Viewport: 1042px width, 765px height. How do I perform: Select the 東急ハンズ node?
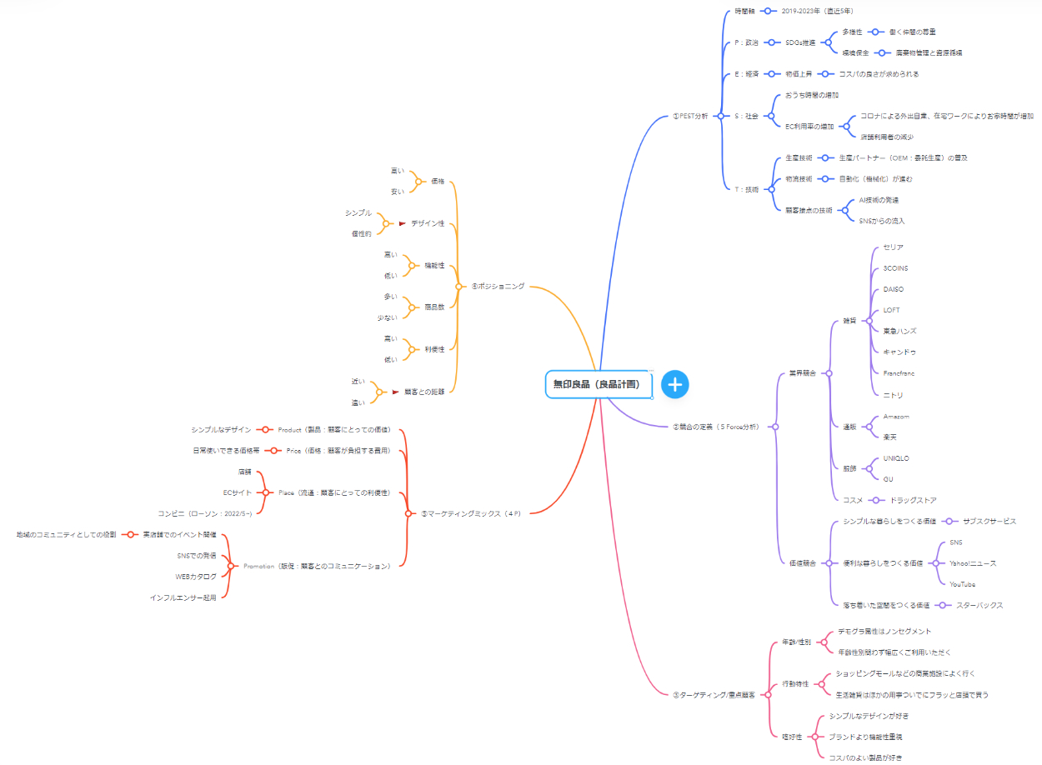click(x=899, y=331)
